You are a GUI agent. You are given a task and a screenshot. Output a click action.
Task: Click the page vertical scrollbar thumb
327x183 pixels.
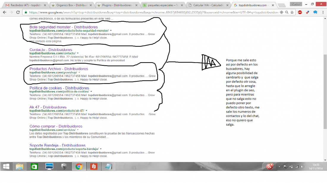pos(325,91)
